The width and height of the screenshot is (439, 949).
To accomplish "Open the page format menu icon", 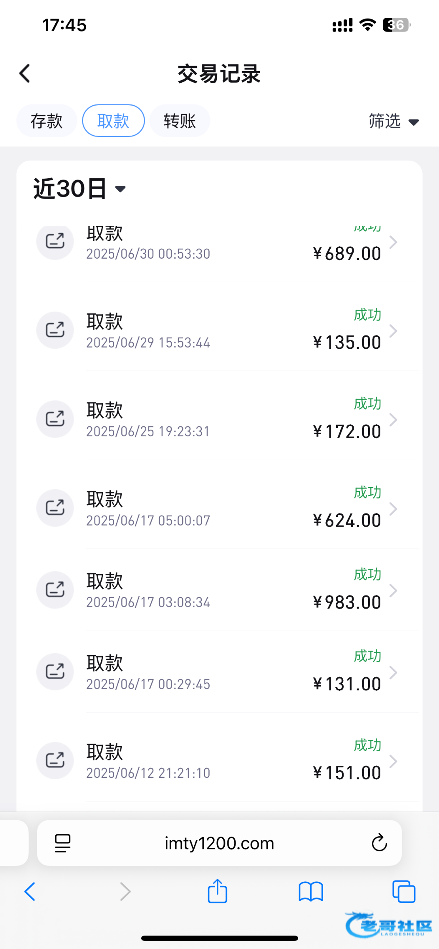I will tap(62, 843).
